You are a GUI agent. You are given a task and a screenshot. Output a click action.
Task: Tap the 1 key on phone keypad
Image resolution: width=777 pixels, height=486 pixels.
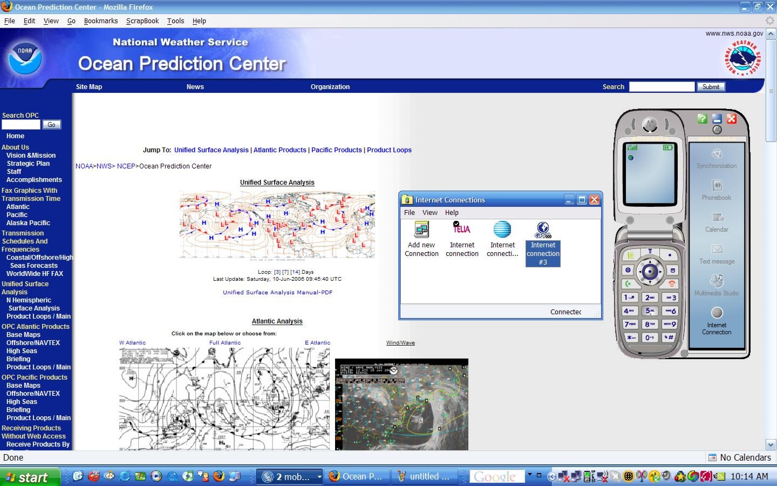pyautogui.click(x=629, y=298)
